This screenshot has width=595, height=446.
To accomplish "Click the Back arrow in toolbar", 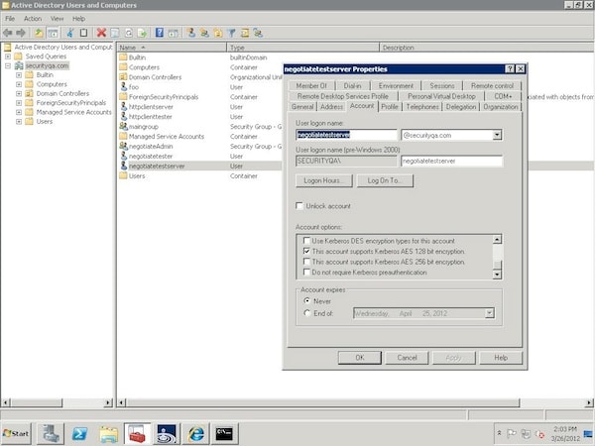I will coord(8,33).
